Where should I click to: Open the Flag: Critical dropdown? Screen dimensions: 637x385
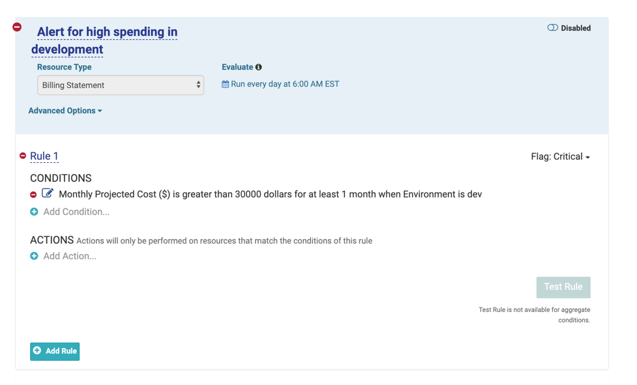tap(560, 157)
